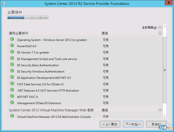Select the Operating System - Windows Server 2012 text
The image size is (174, 132).
pos(52,40)
